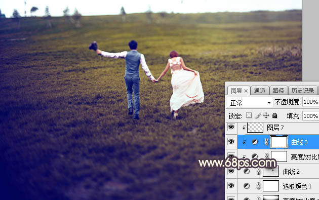
Task: Select the 亮度/对比度 layer name
Action: tap(305, 157)
